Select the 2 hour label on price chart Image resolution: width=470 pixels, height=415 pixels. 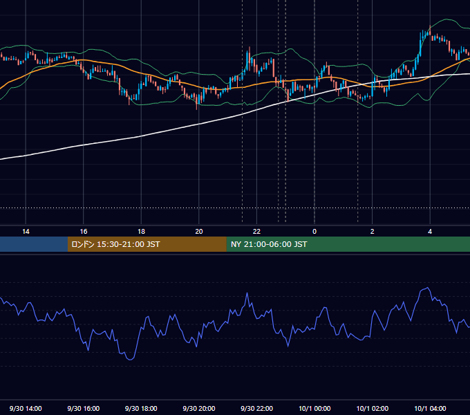(372, 232)
